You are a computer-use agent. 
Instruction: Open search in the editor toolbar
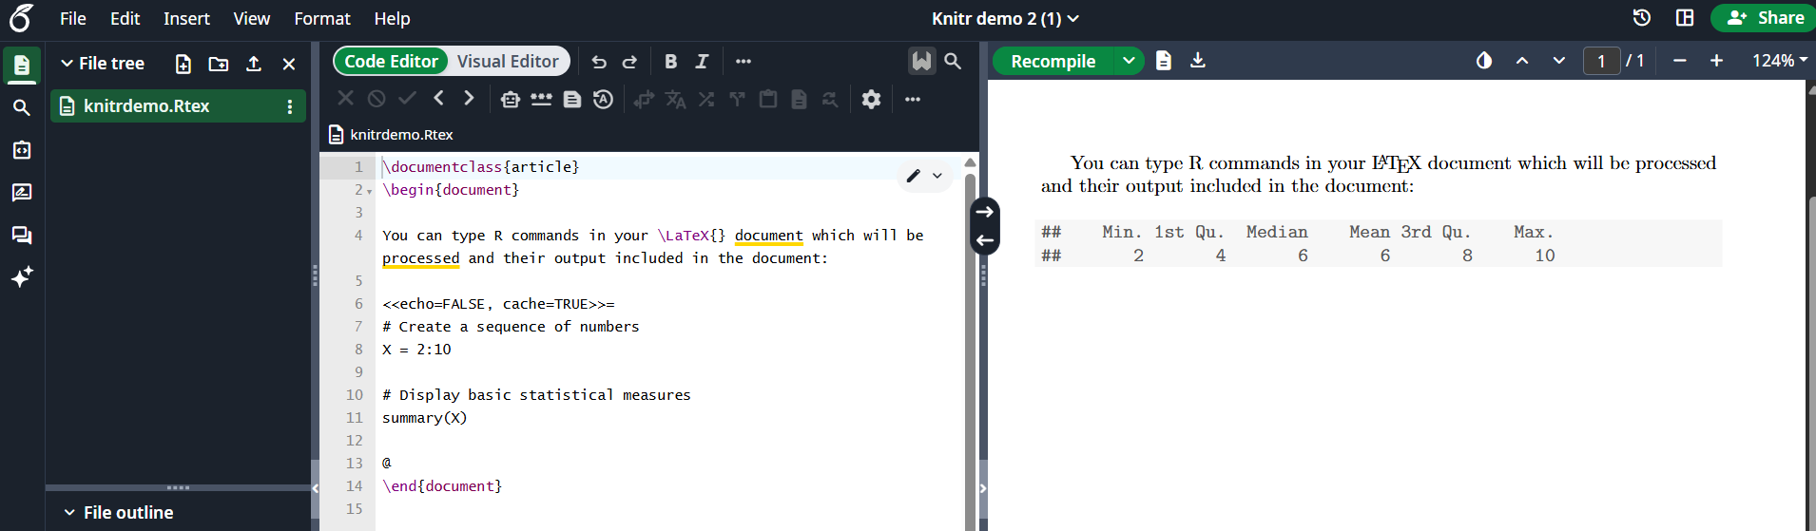[x=953, y=61]
